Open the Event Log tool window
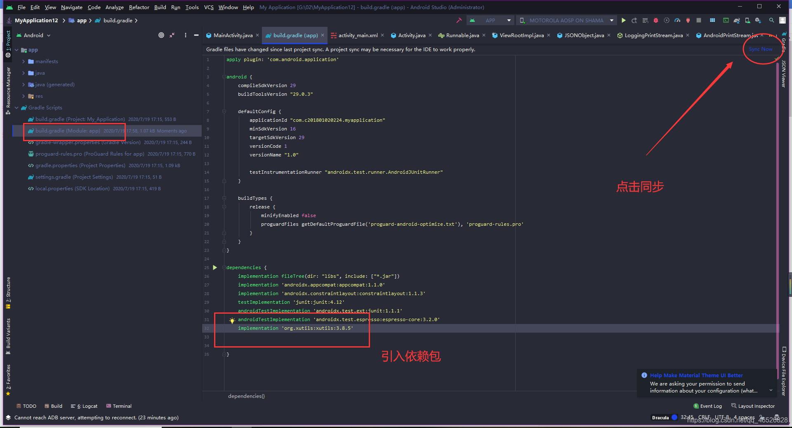 click(708, 406)
